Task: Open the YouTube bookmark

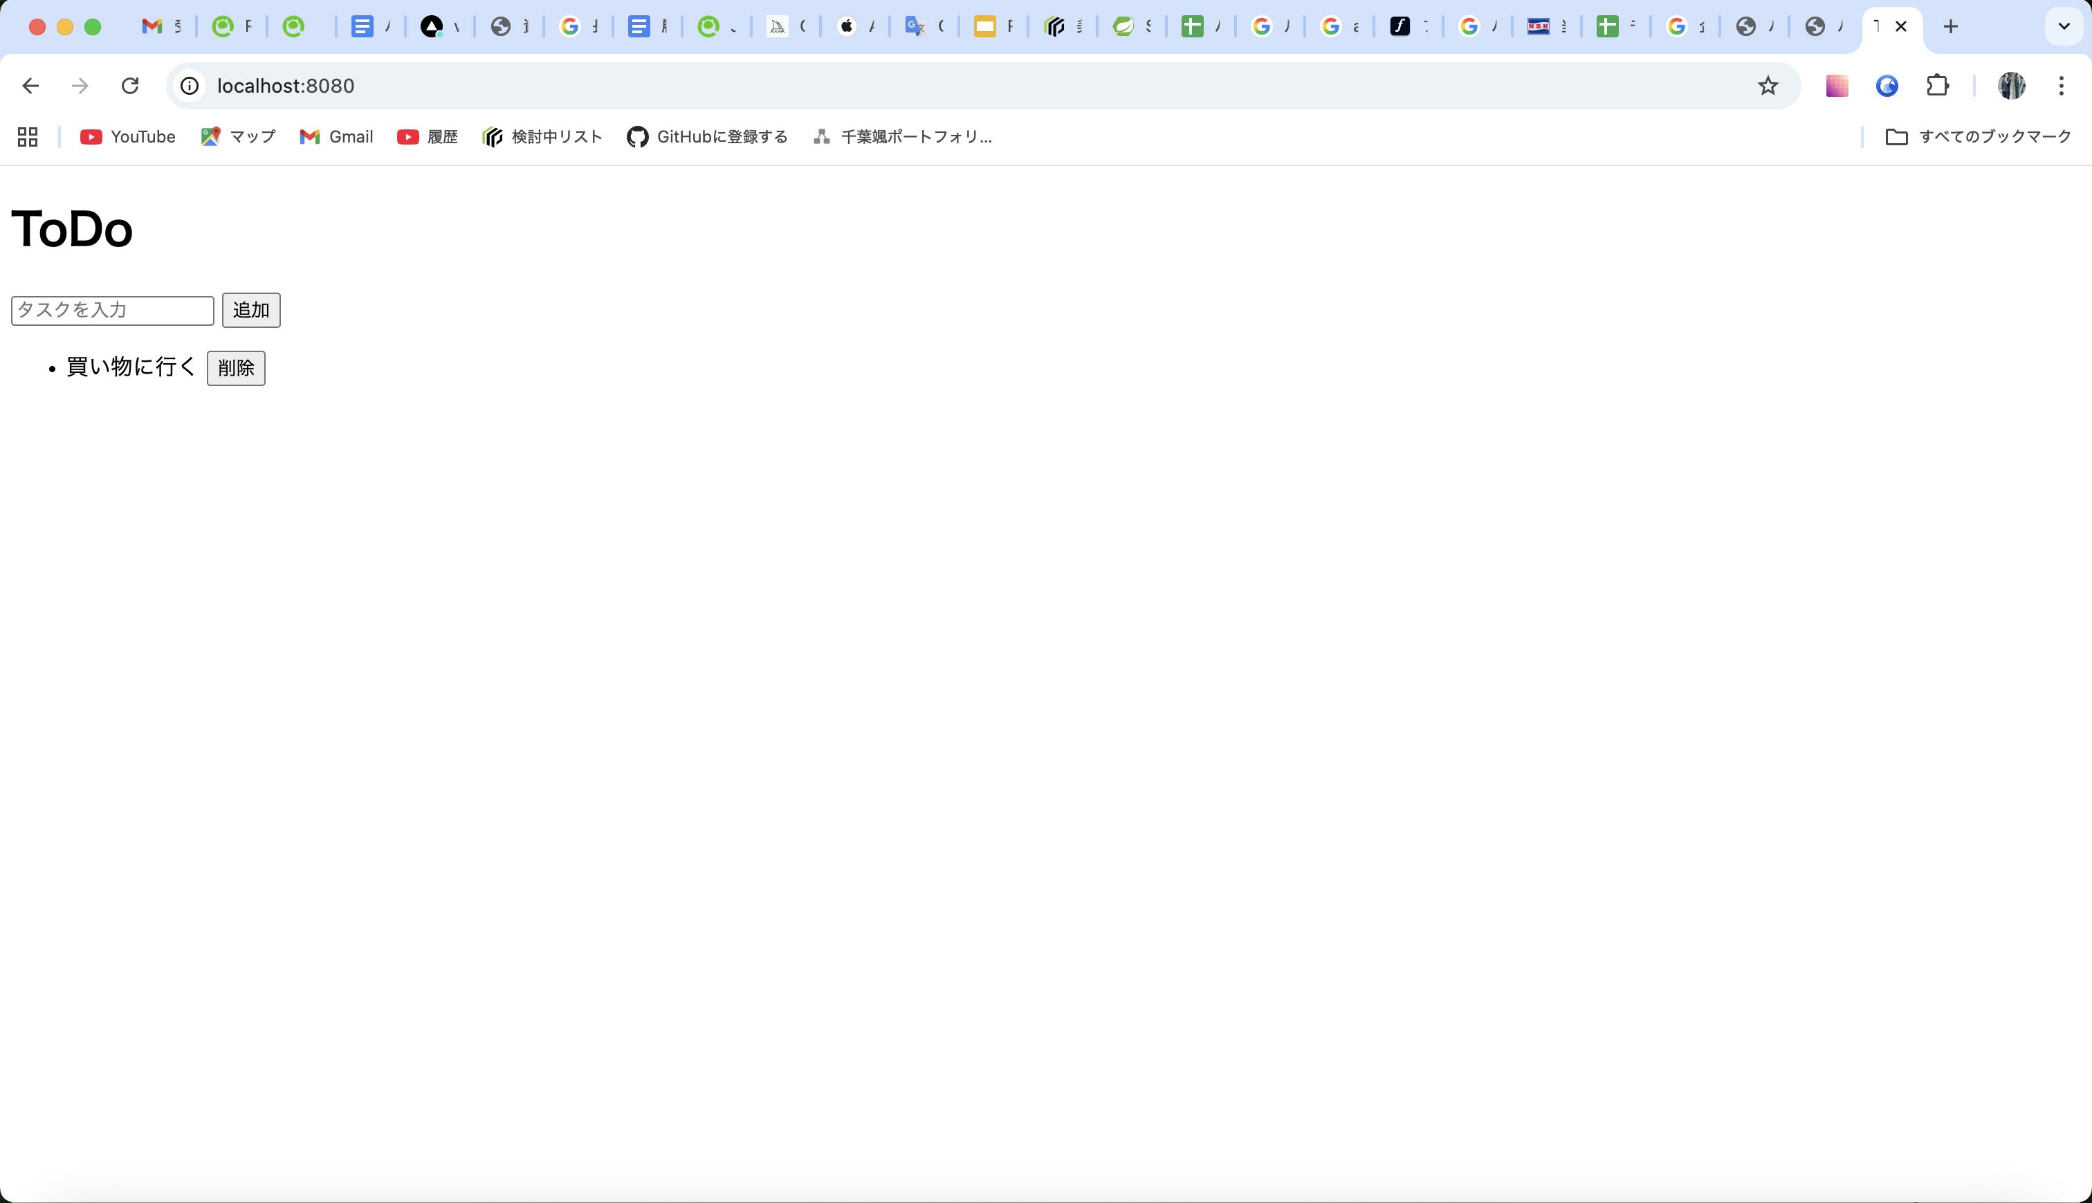Action: [x=127, y=136]
